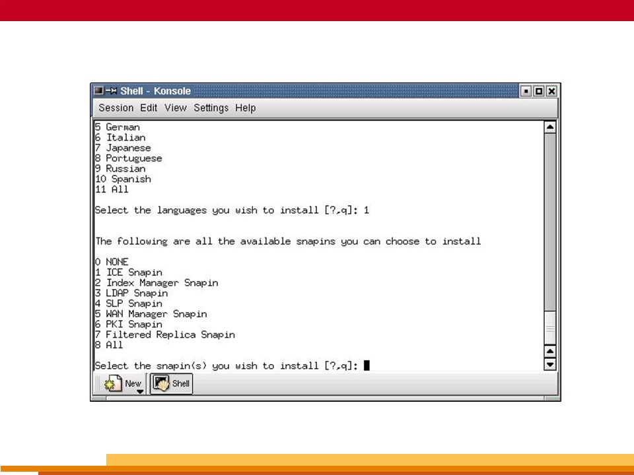Screen dimensions: 634x475
Task: Open the Session menu
Action: coord(116,108)
